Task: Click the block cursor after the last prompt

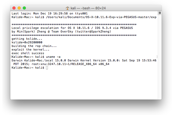Action: [47, 68]
